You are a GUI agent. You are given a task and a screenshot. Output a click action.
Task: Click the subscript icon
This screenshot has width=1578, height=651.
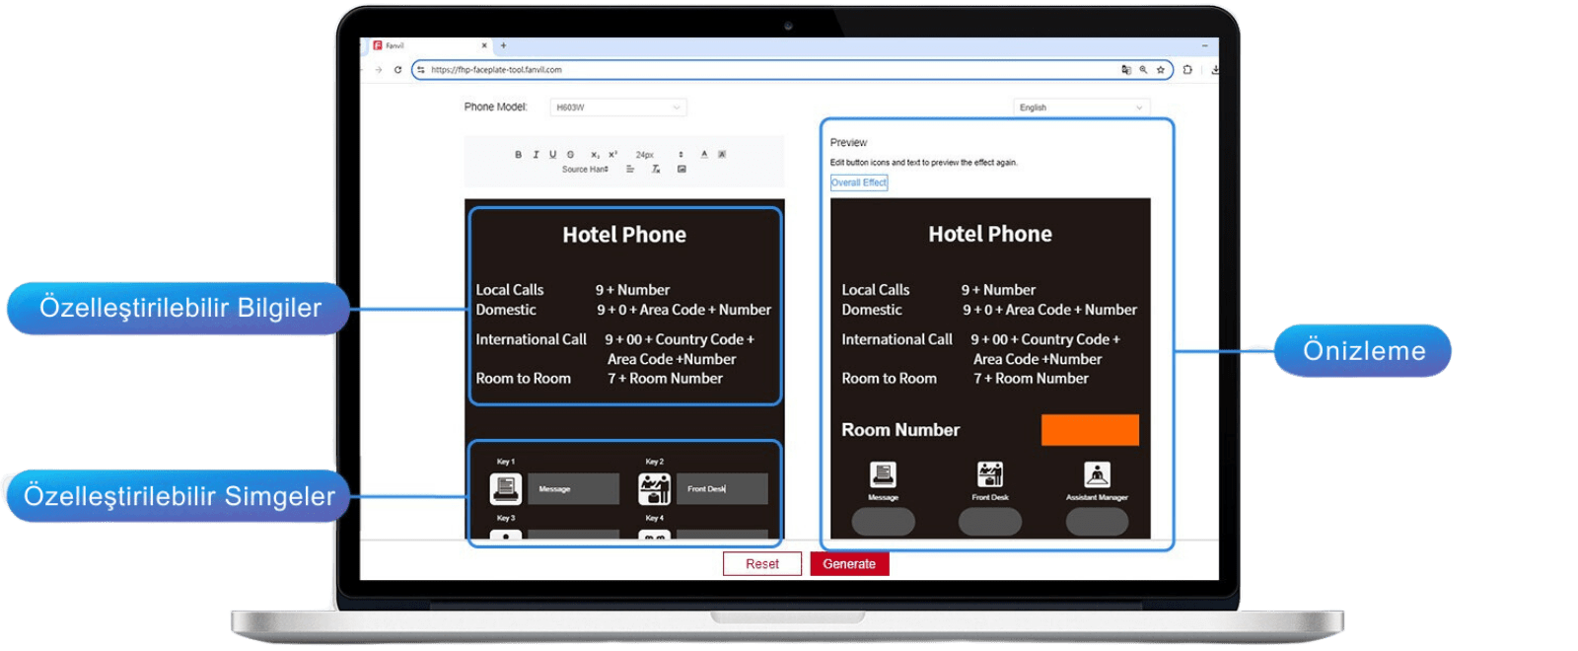pos(595,155)
